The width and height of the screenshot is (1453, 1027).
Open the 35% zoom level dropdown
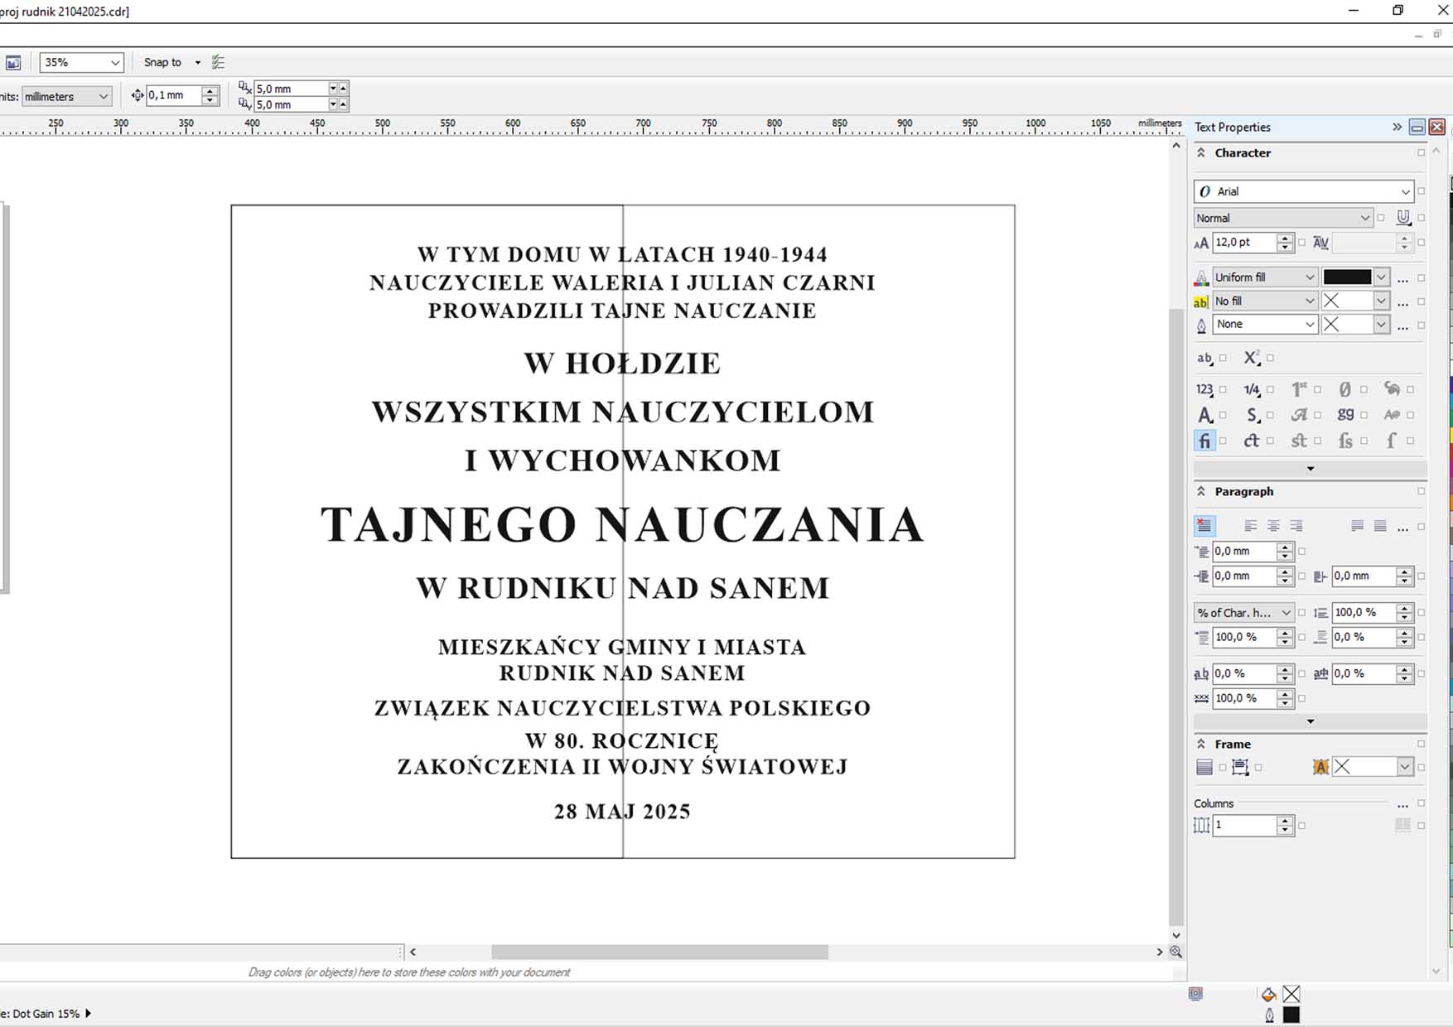114,63
